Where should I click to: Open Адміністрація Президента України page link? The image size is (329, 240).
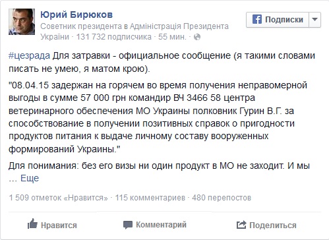179,26
